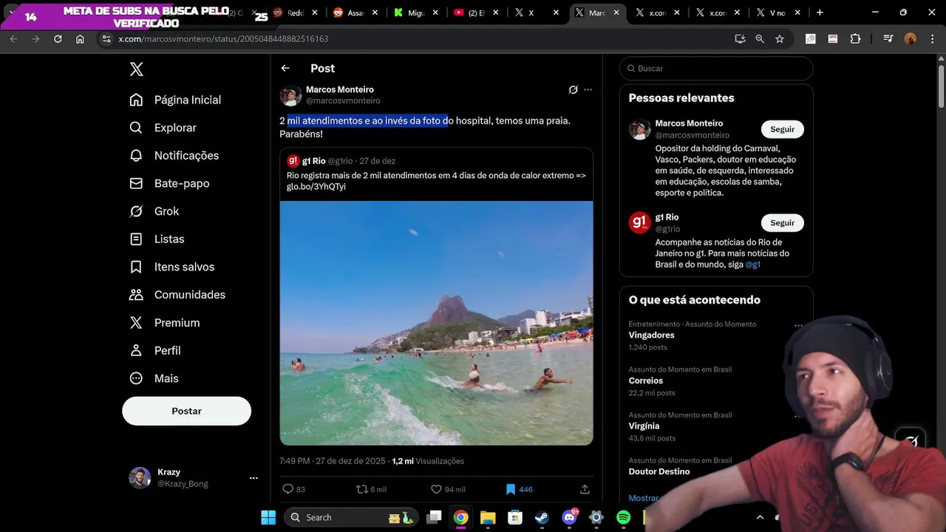Image resolution: width=946 pixels, height=532 pixels.
Task: Open the post's three-dot more menu
Action: [588, 90]
